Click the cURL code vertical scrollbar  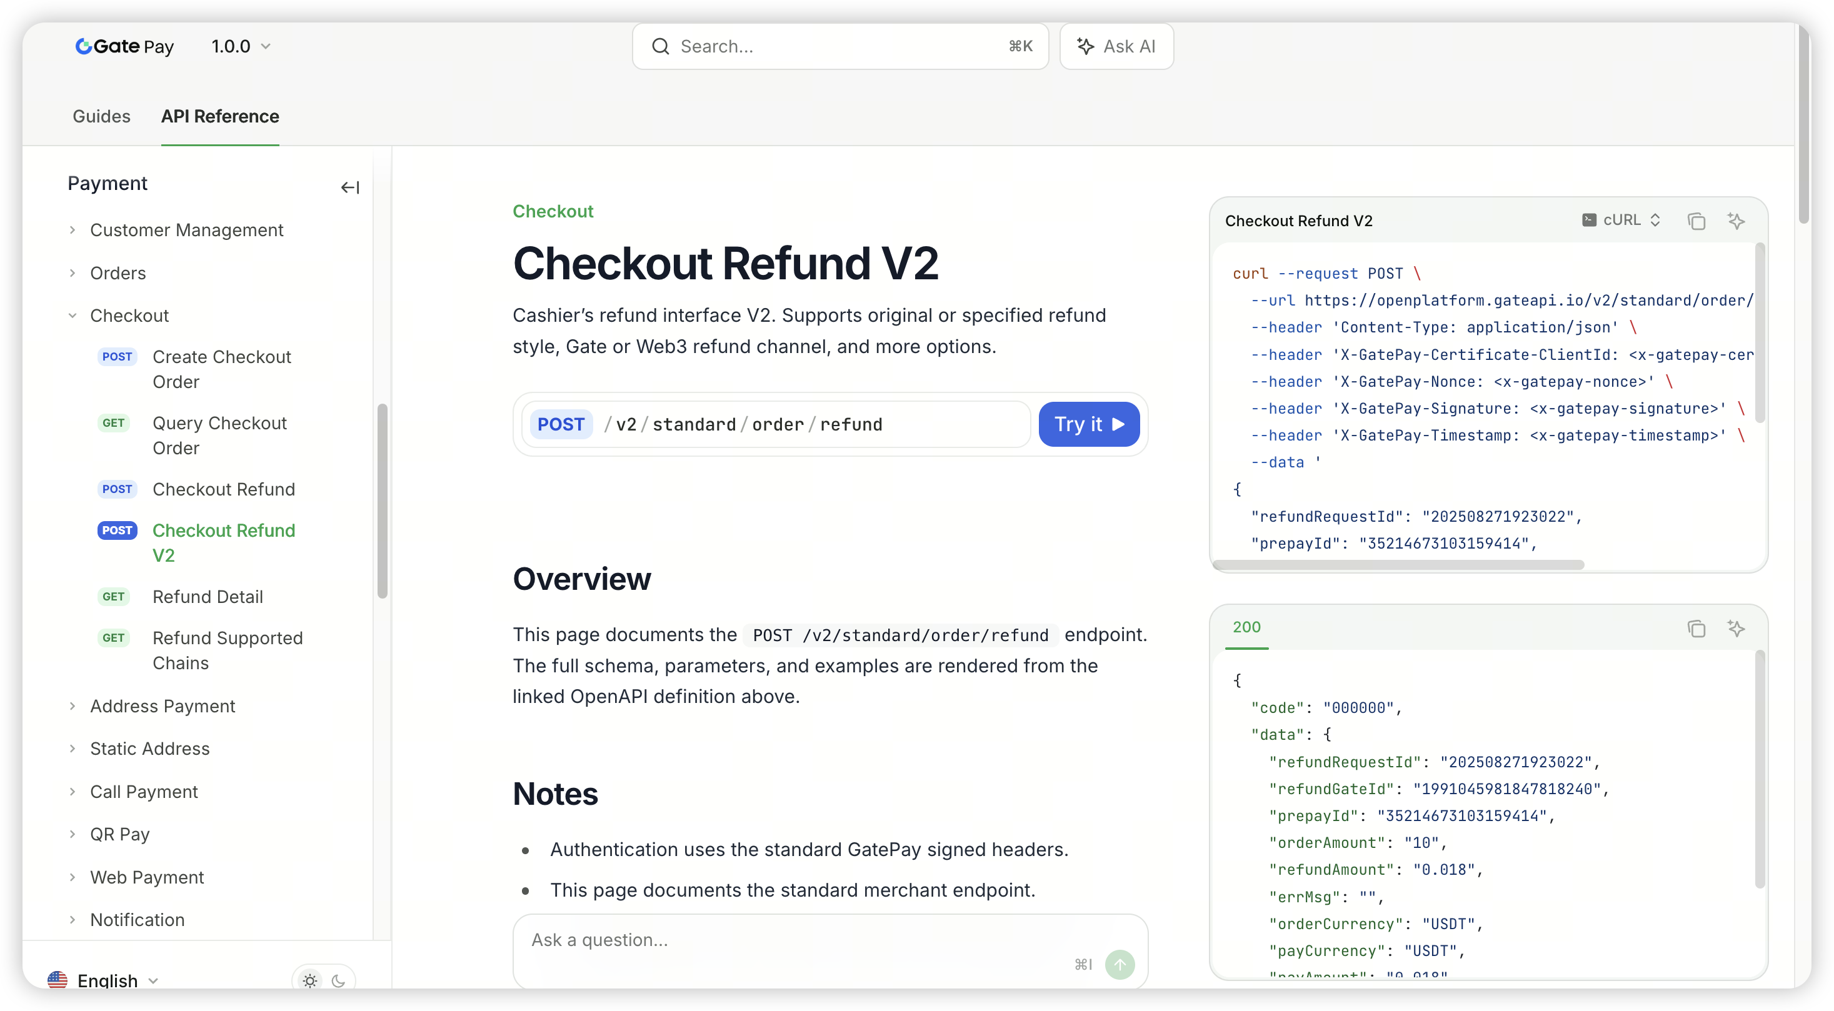click(1760, 333)
